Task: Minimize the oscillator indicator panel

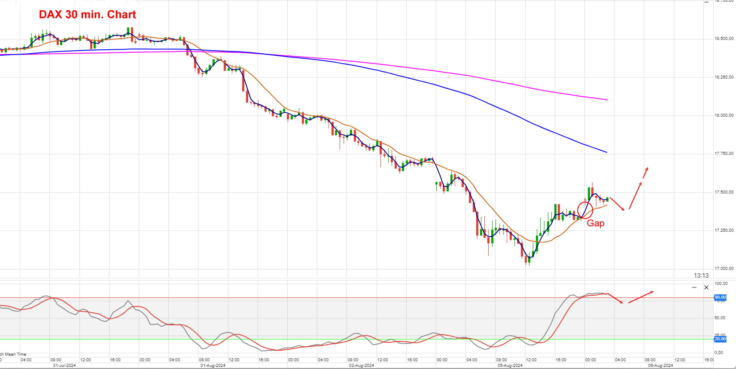Action: point(694,287)
